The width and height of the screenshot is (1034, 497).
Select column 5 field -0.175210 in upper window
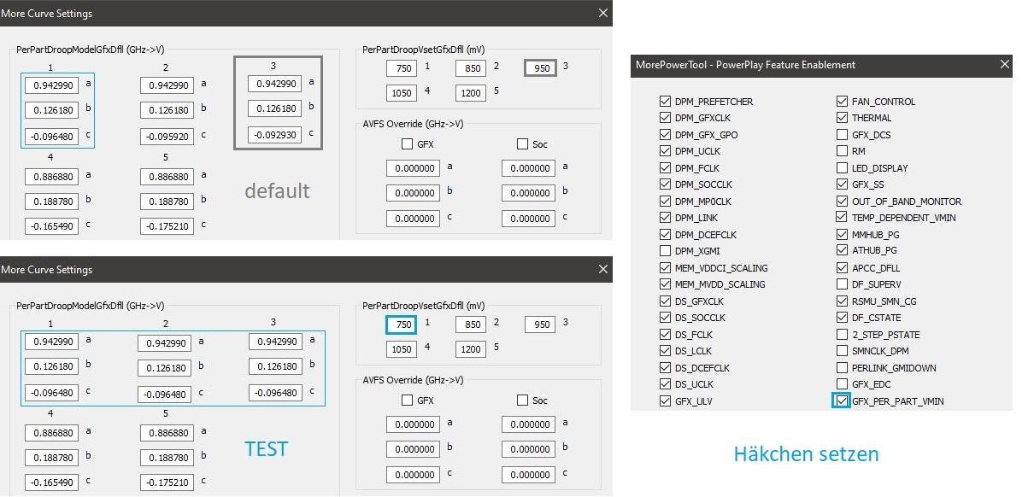167,226
